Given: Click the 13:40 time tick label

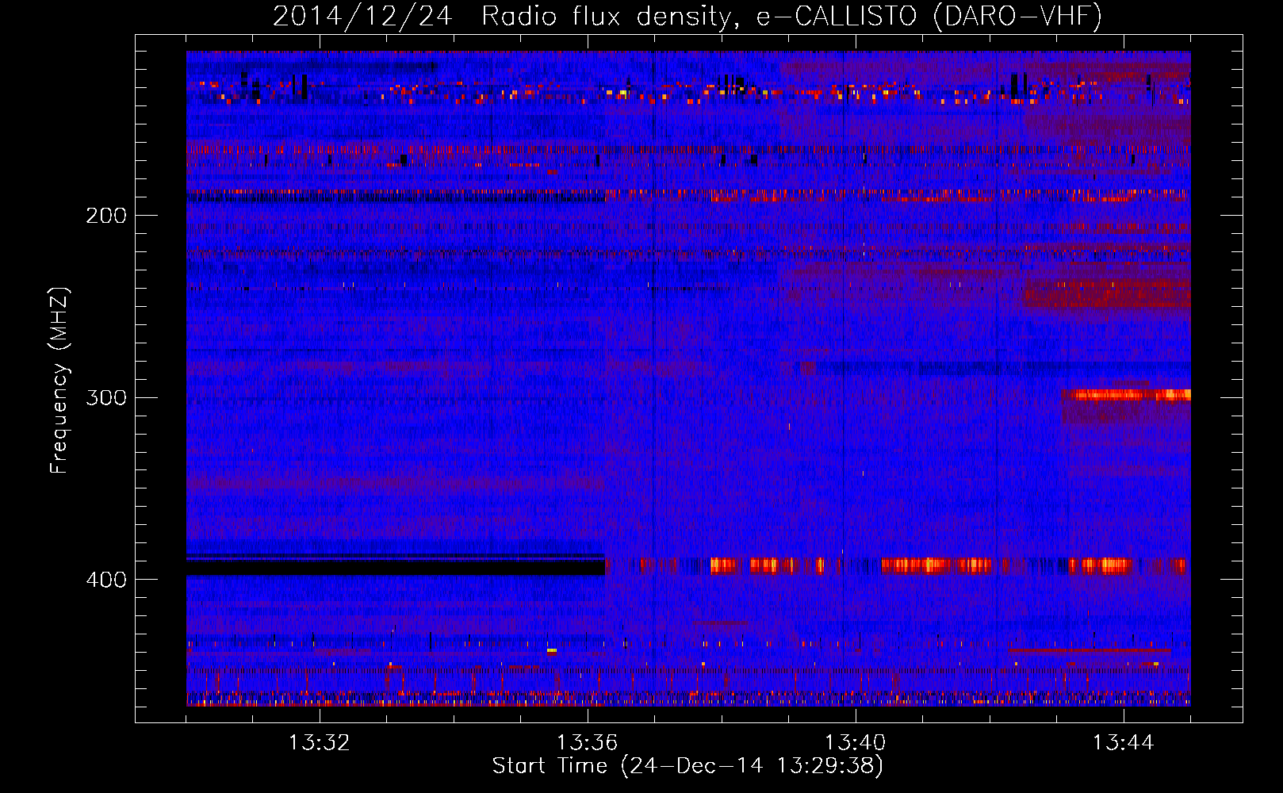Looking at the screenshot, I should pyautogui.click(x=856, y=743).
